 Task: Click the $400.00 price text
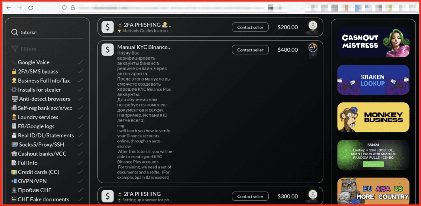click(288, 50)
